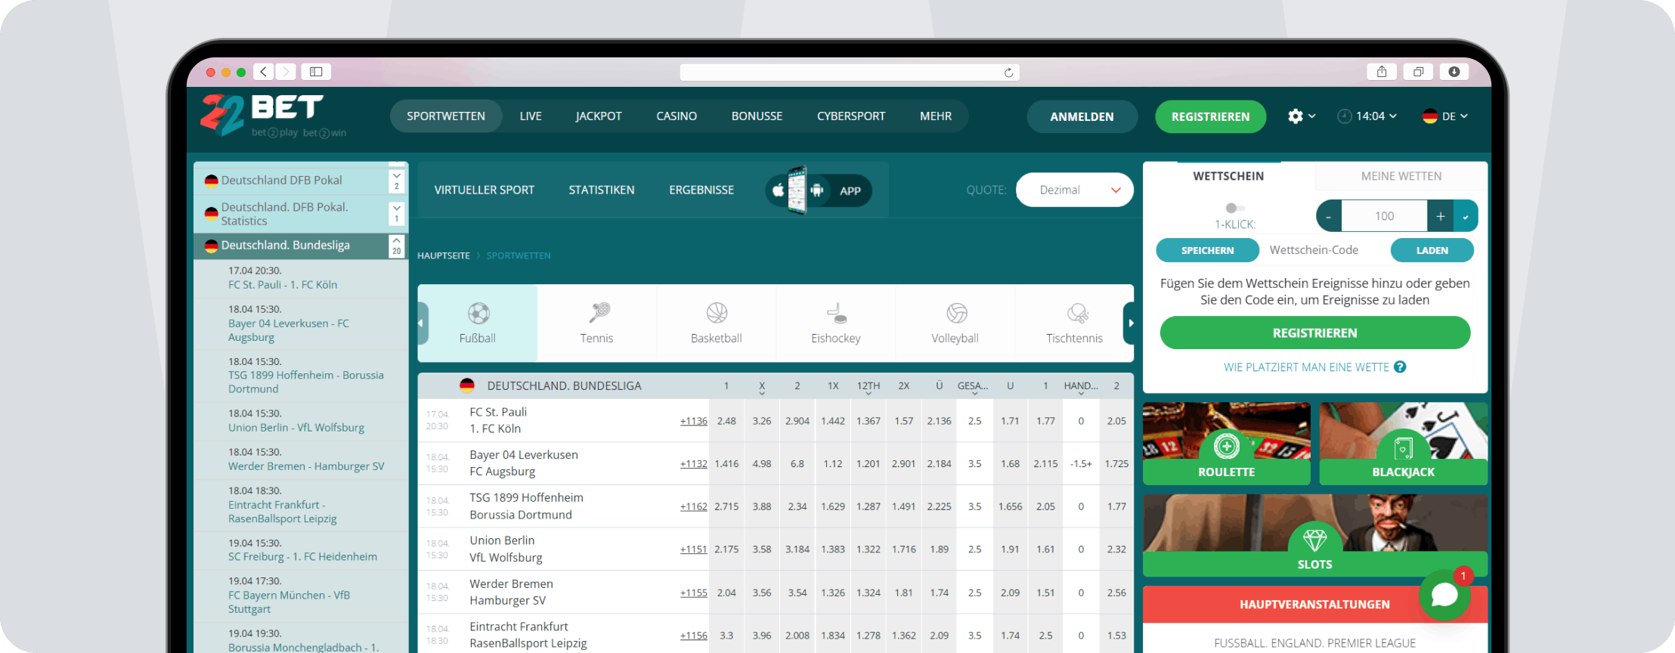This screenshot has width=1675, height=653.
Task: Expand the 12TH column chevron
Action: 868,394
